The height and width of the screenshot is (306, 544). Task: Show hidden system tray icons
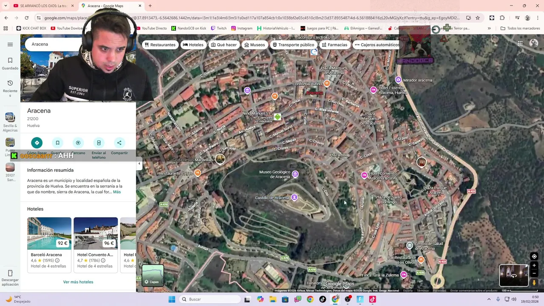point(488,299)
